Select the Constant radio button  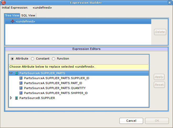click(x=33, y=59)
